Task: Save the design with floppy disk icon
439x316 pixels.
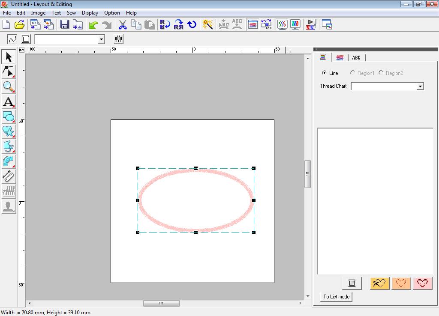Action: click(65, 24)
